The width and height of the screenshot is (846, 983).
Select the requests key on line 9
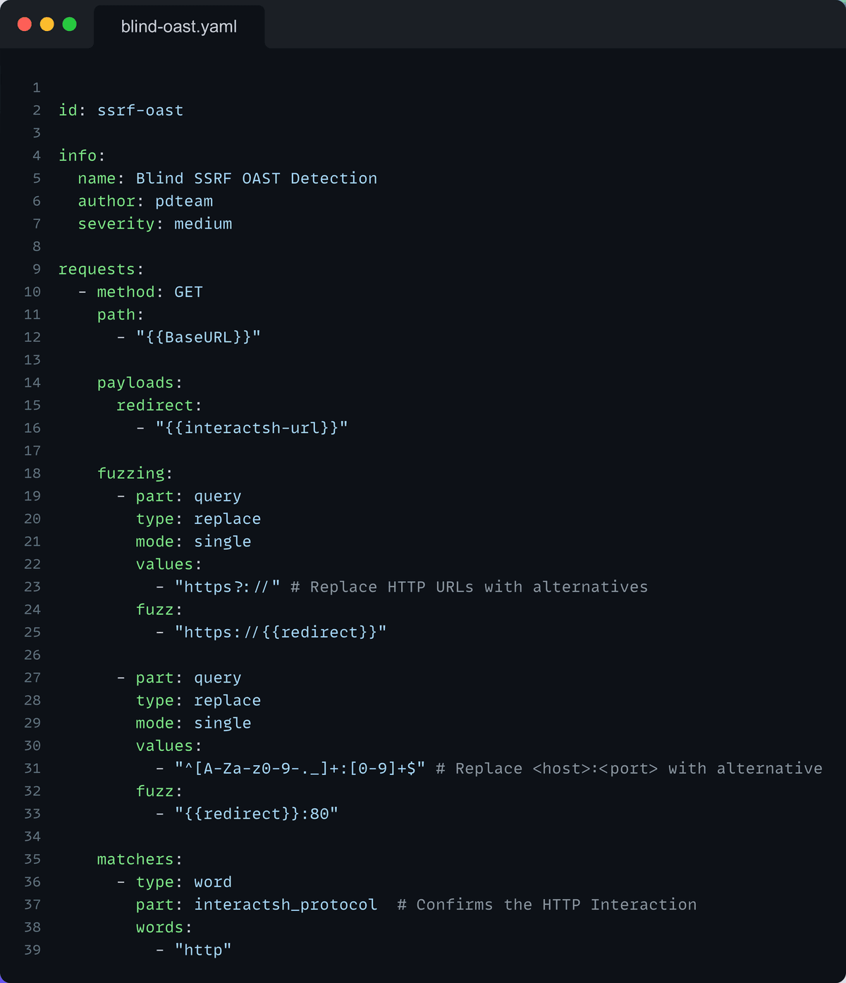click(x=96, y=269)
